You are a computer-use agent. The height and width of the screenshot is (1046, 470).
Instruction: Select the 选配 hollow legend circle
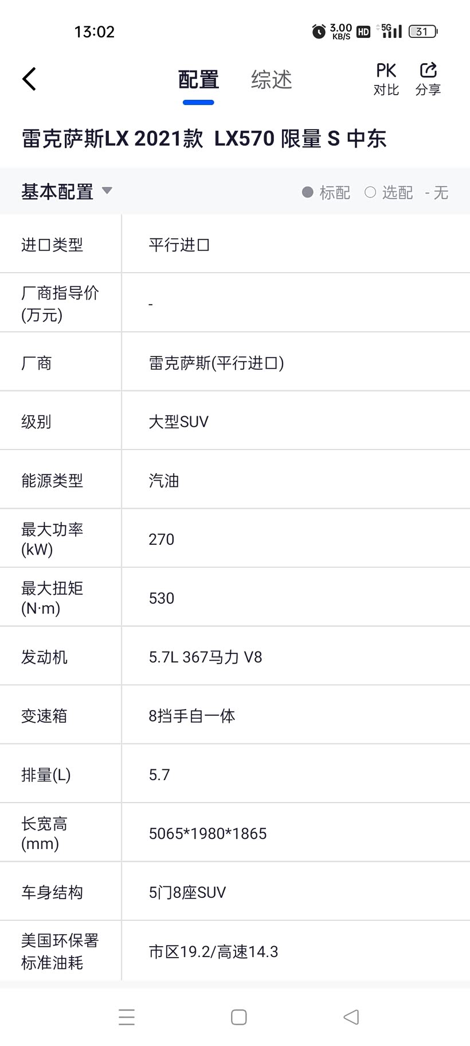(370, 192)
